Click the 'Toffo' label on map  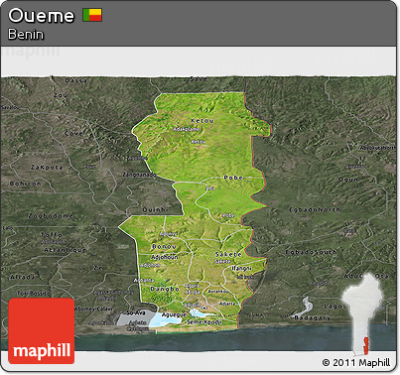coord(52,235)
